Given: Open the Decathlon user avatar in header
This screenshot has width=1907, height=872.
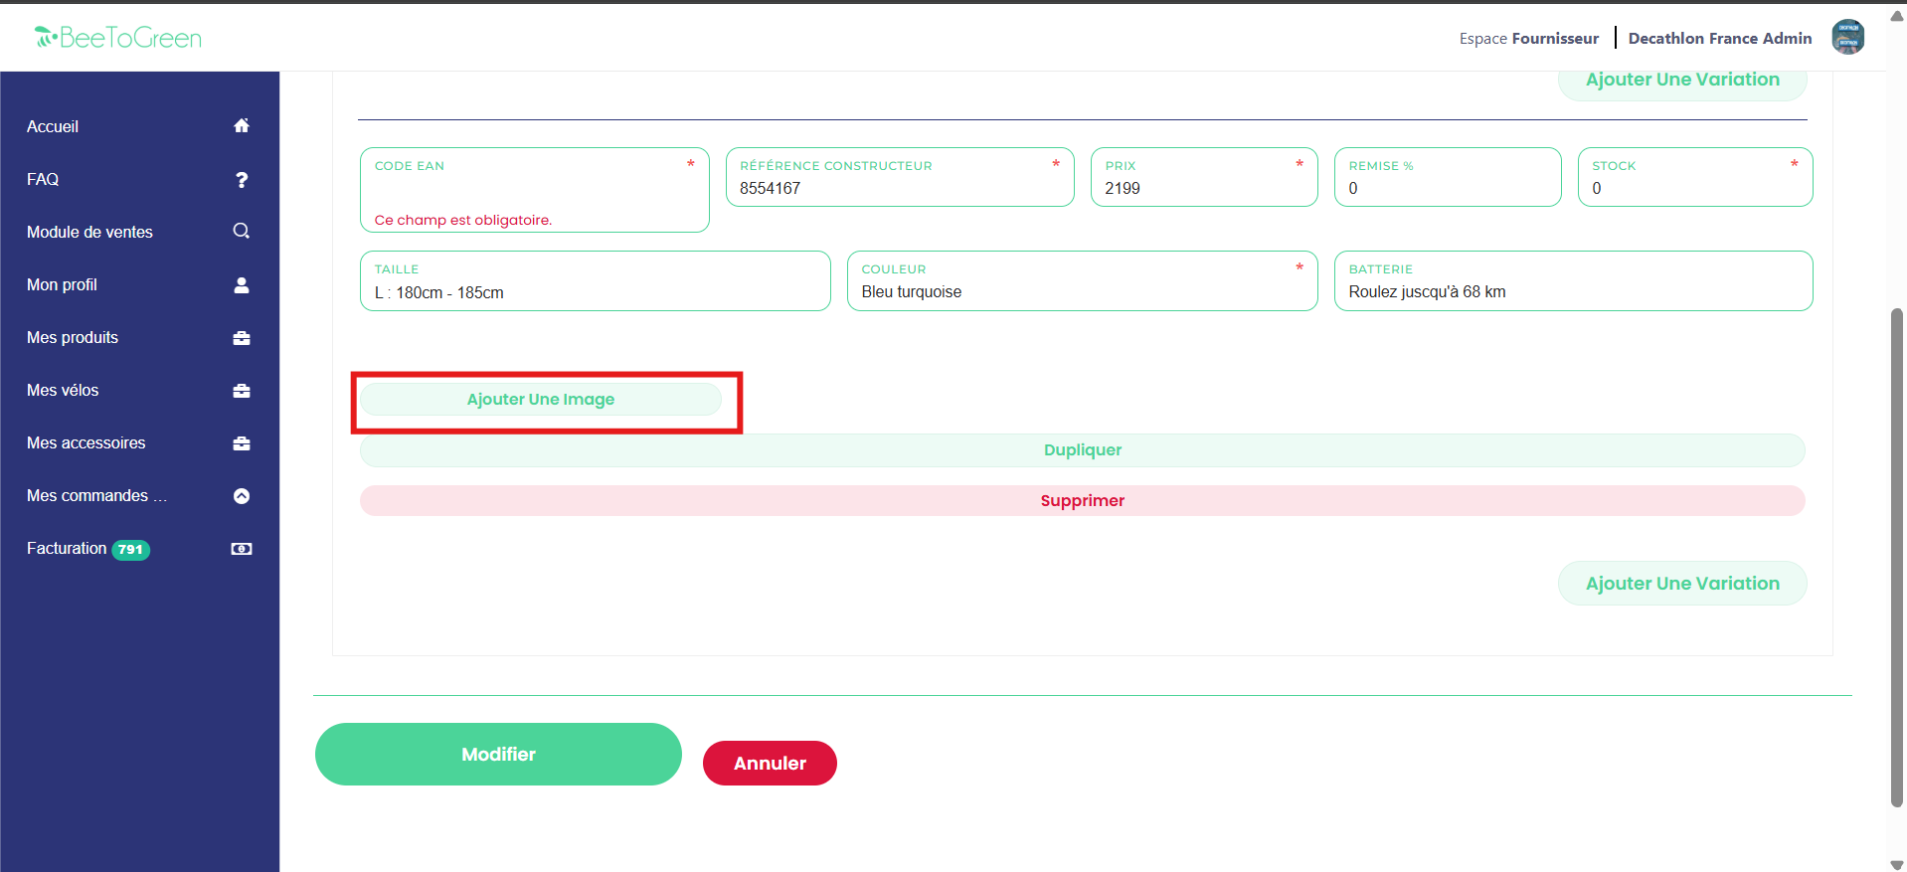Looking at the screenshot, I should click(x=1847, y=38).
